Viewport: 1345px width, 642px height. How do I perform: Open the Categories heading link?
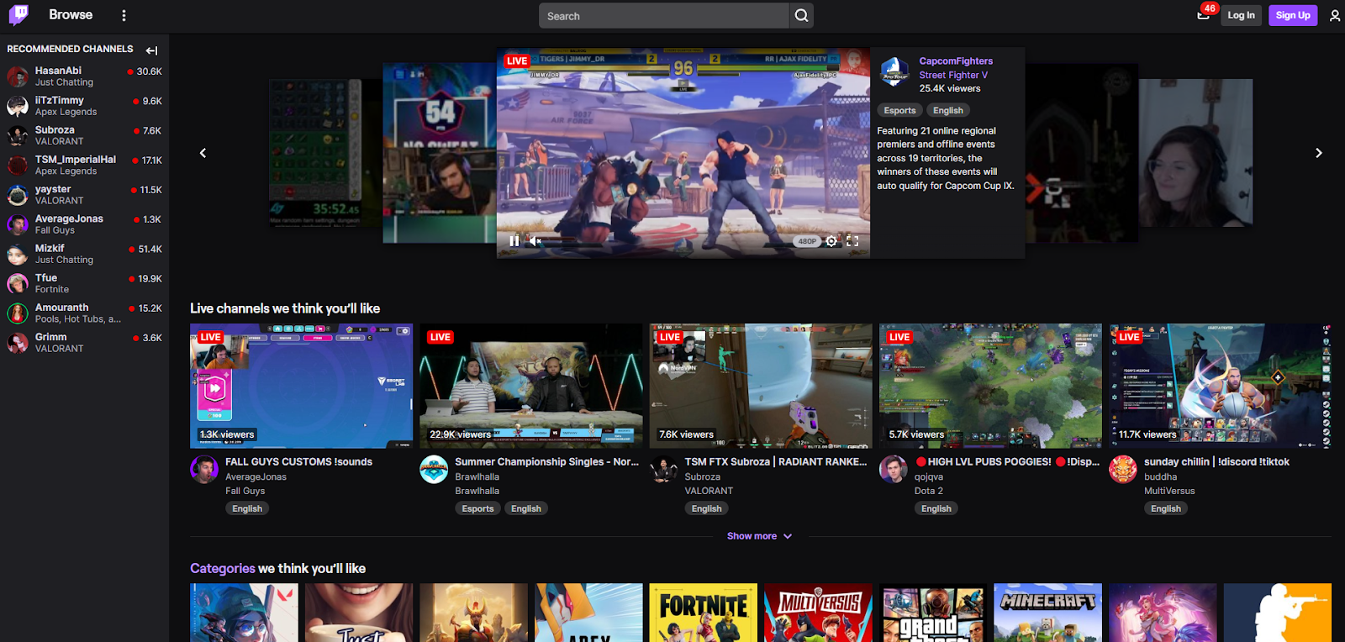223,569
